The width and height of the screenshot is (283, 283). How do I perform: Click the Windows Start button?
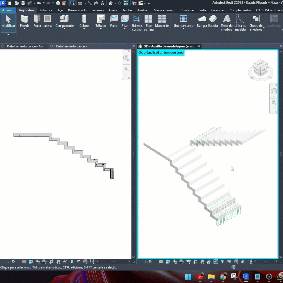click(188, 277)
